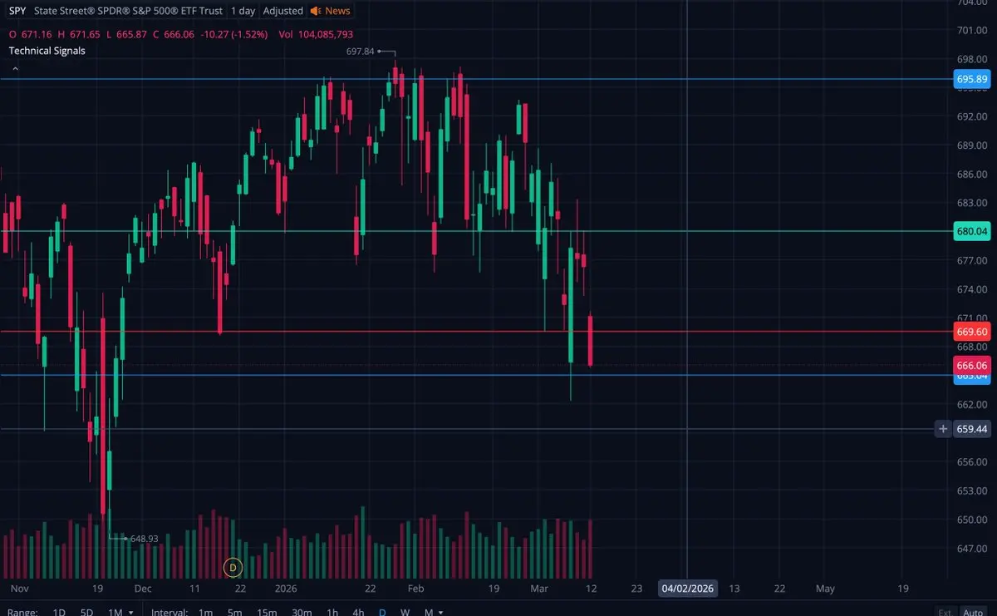Click the plus icon beside 659.44

click(x=943, y=429)
